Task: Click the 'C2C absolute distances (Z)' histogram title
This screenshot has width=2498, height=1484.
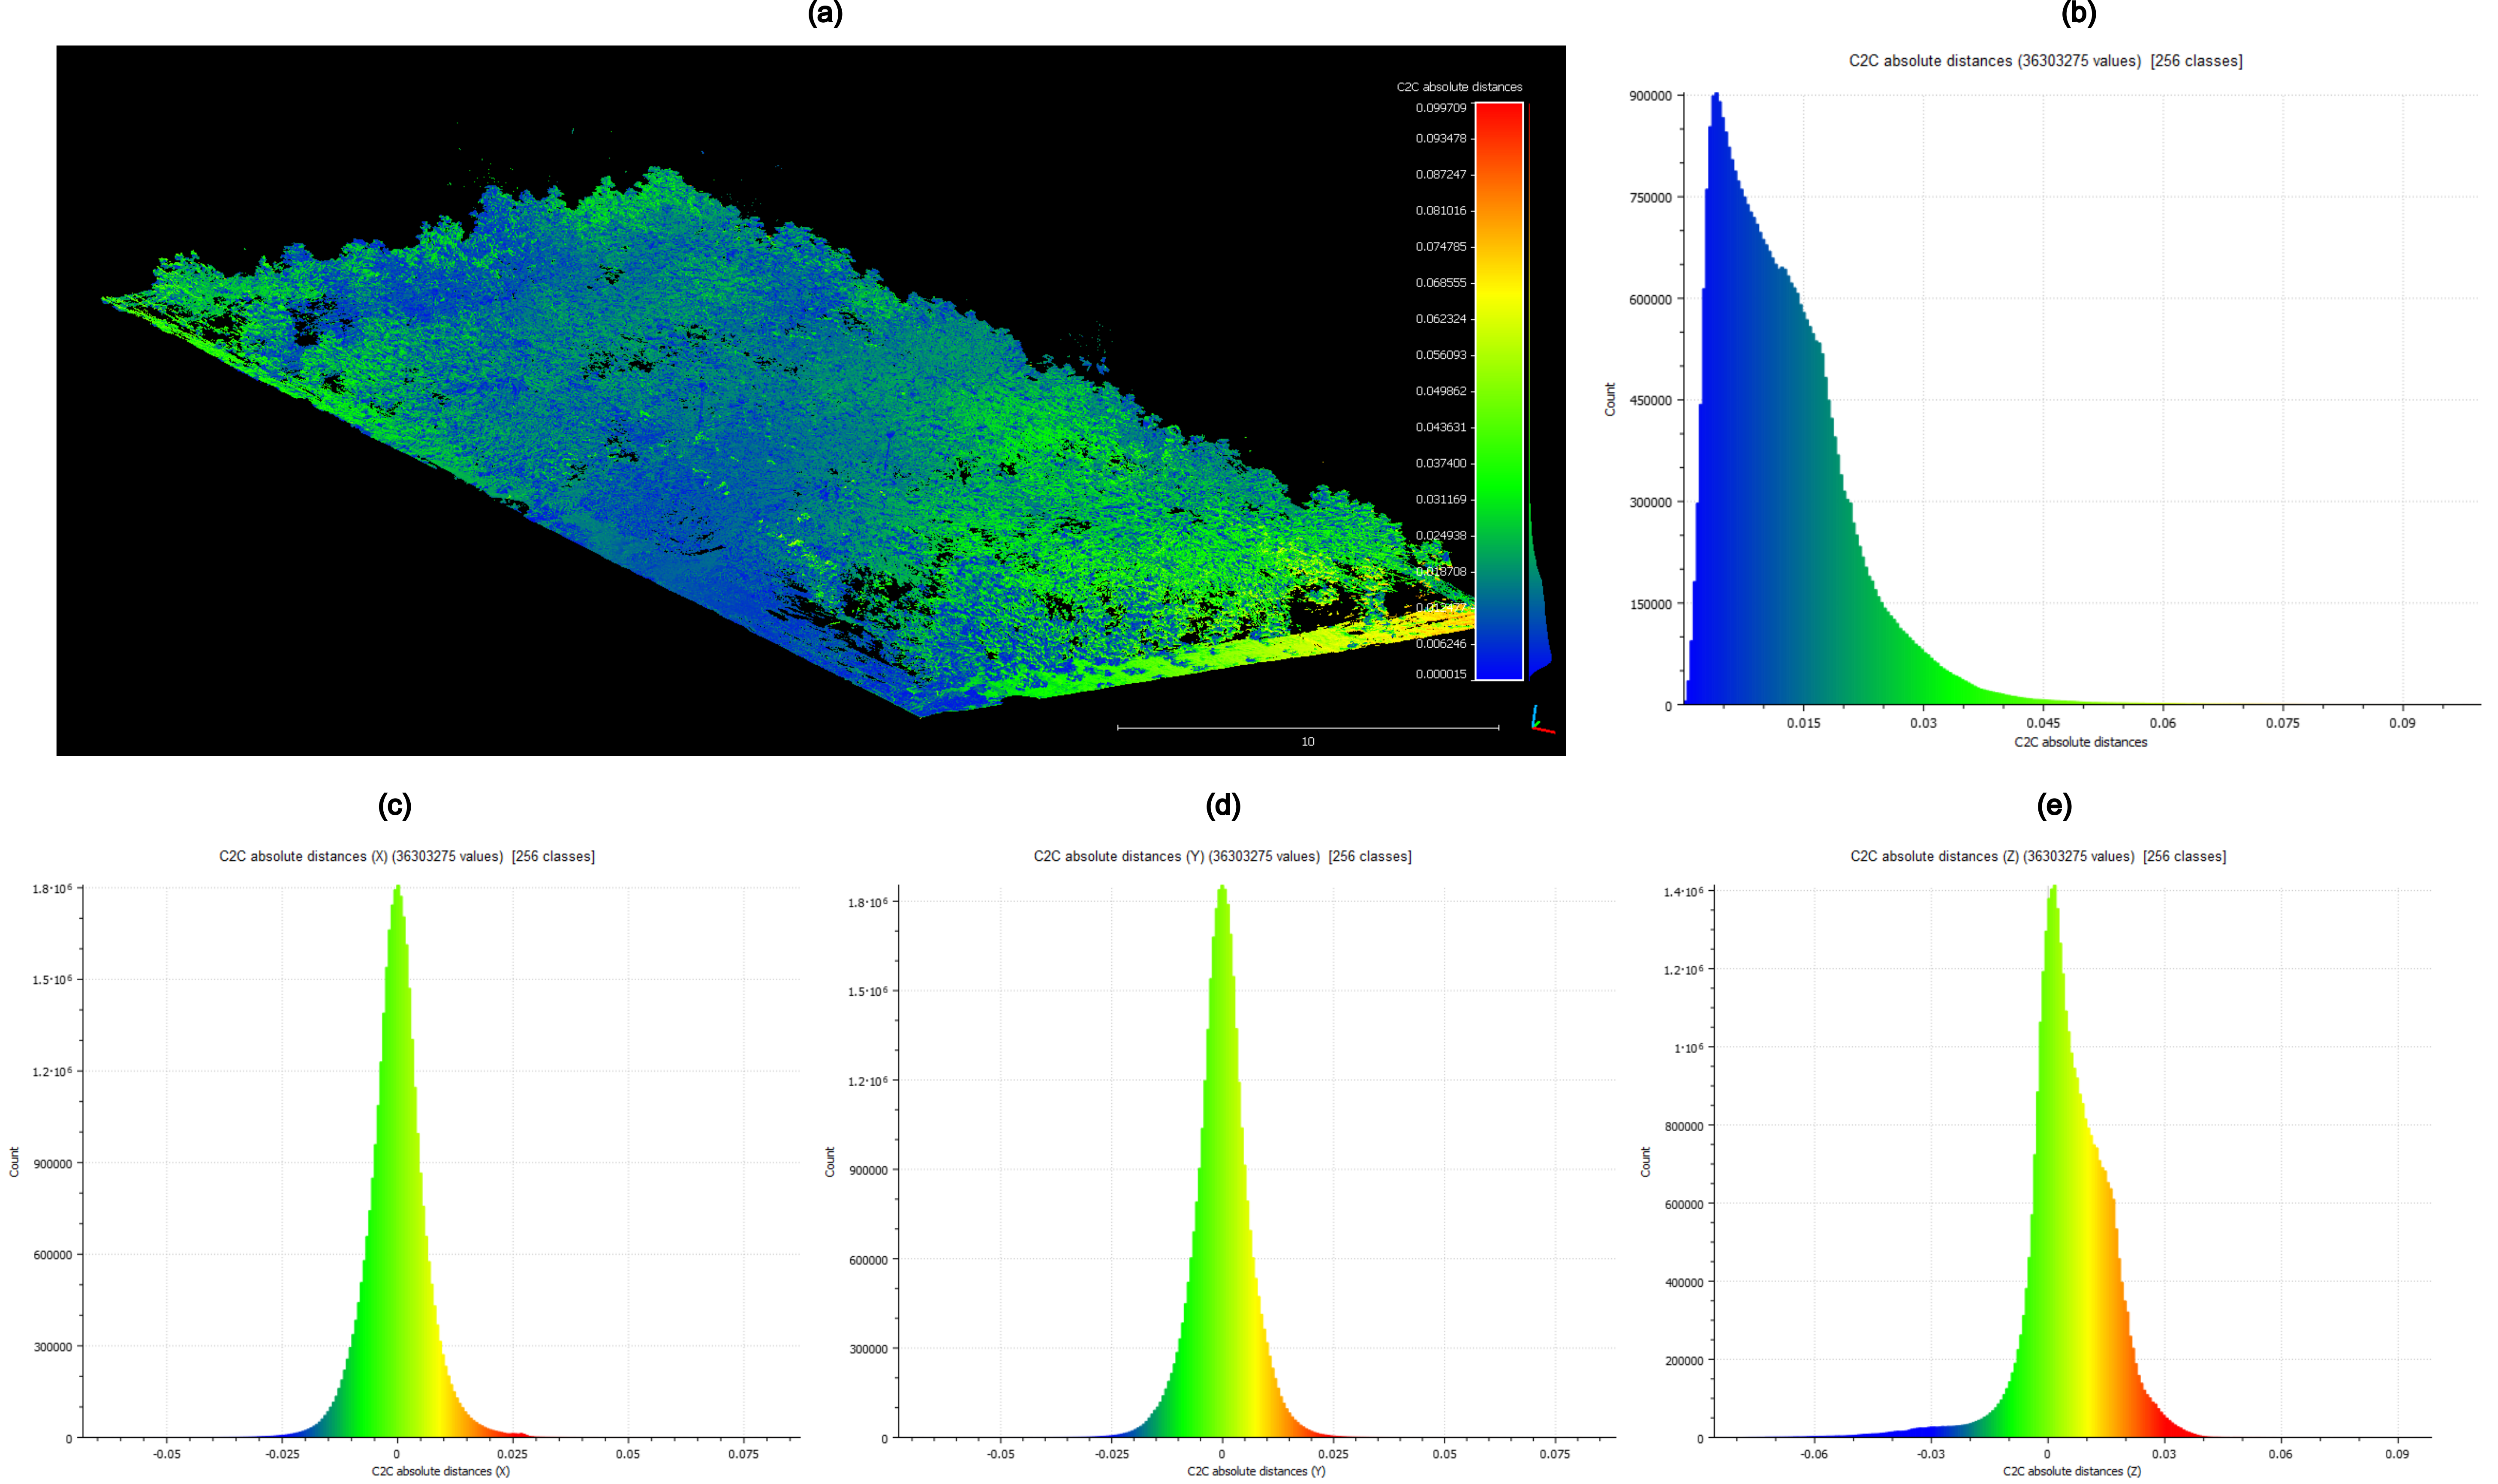Action: (2038, 857)
